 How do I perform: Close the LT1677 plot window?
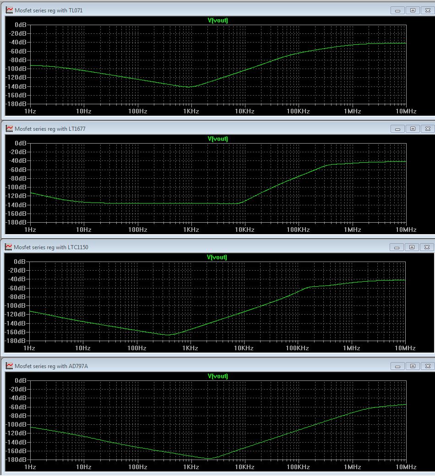[x=428, y=128]
